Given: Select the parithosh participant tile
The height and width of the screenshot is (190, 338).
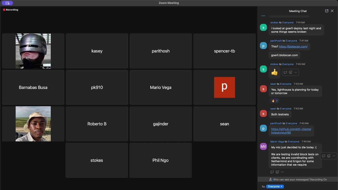Looking at the screenshot, I should (161, 51).
